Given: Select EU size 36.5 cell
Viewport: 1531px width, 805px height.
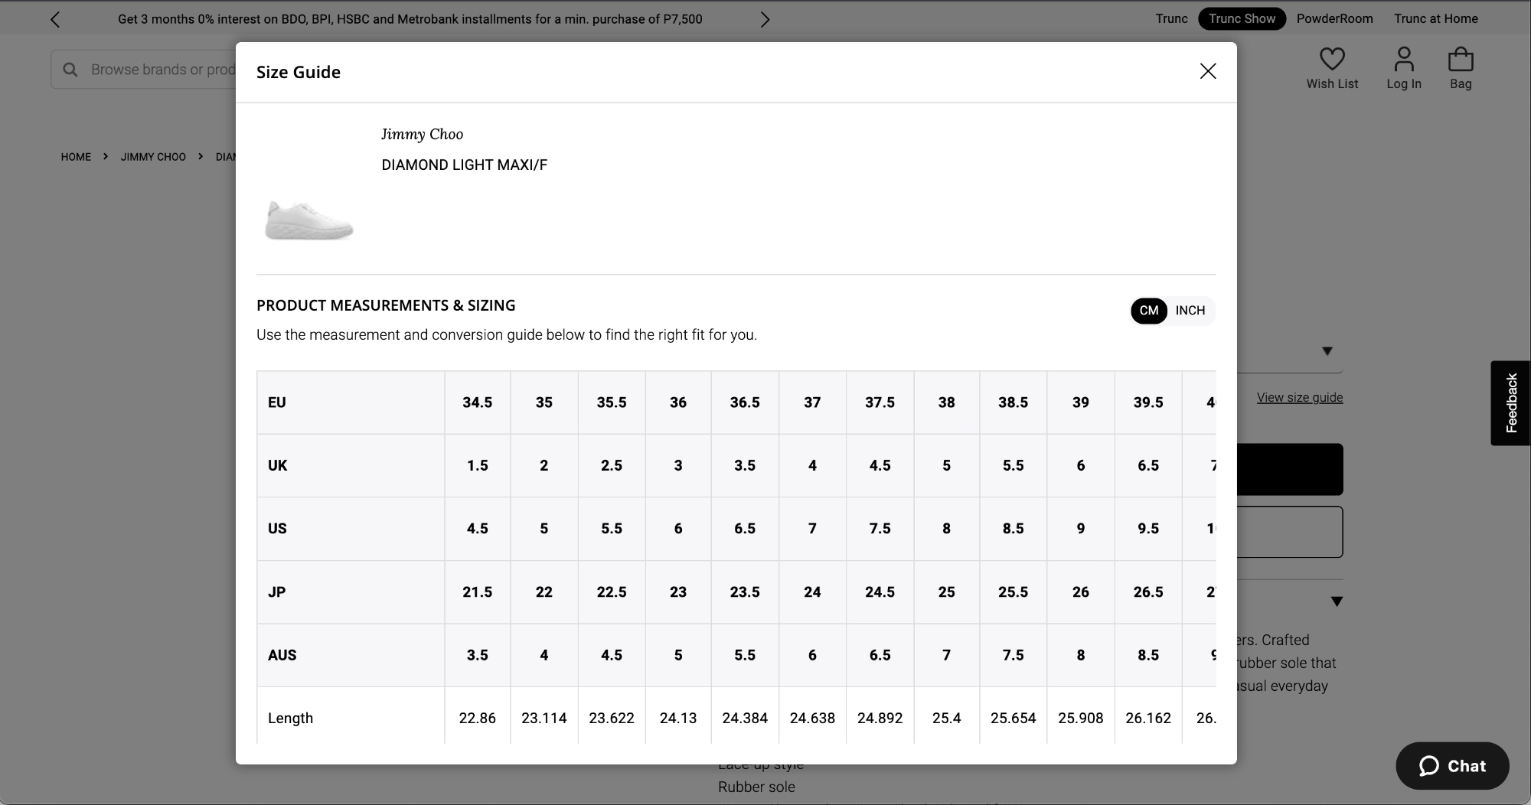Looking at the screenshot, I should point(745,402).
